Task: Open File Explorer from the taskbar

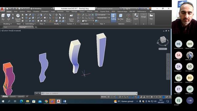Action: point(28,101)
